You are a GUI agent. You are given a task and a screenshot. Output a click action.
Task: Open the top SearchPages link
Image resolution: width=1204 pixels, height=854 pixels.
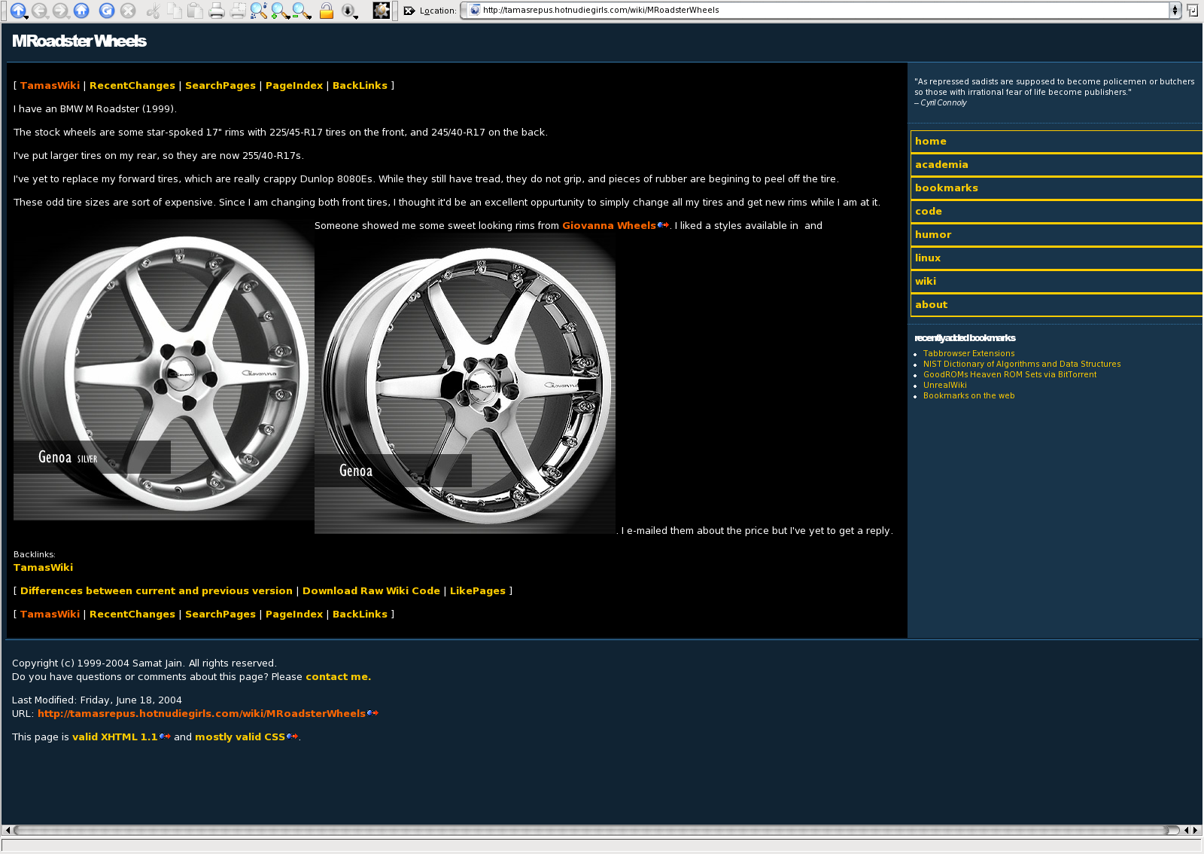(x=220, y=86)
